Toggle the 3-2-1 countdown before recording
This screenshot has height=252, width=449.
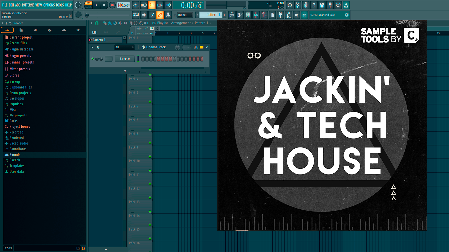coord(152,5)
